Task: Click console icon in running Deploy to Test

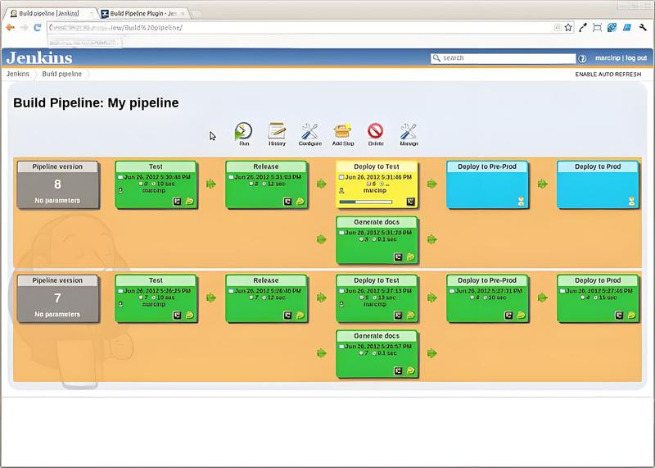Action: pyautogui.click(x=411, y=202)
